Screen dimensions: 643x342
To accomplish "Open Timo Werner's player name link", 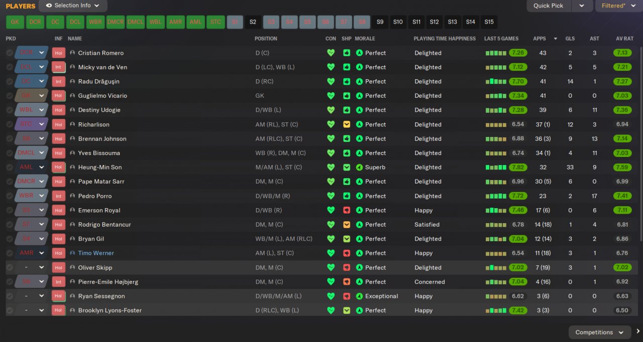I will pos(96,253).
